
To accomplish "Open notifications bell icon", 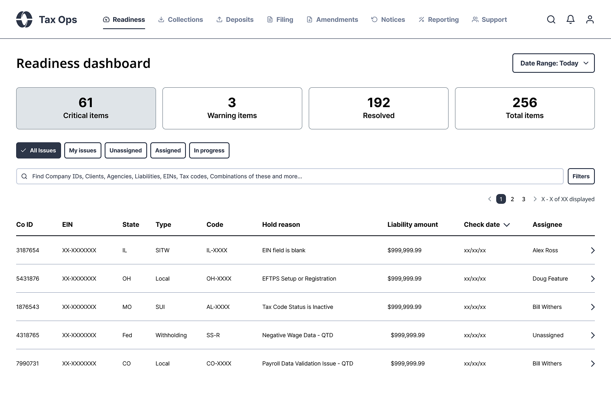I will coord(570,19).
